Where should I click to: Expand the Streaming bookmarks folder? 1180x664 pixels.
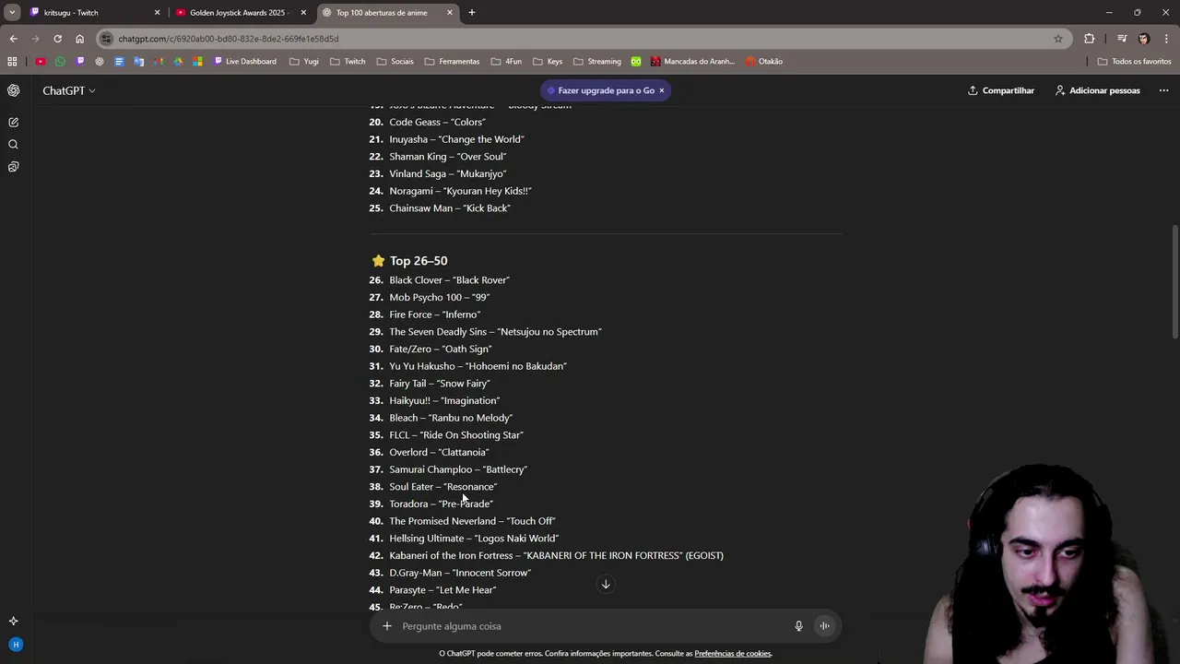[596, 62]
